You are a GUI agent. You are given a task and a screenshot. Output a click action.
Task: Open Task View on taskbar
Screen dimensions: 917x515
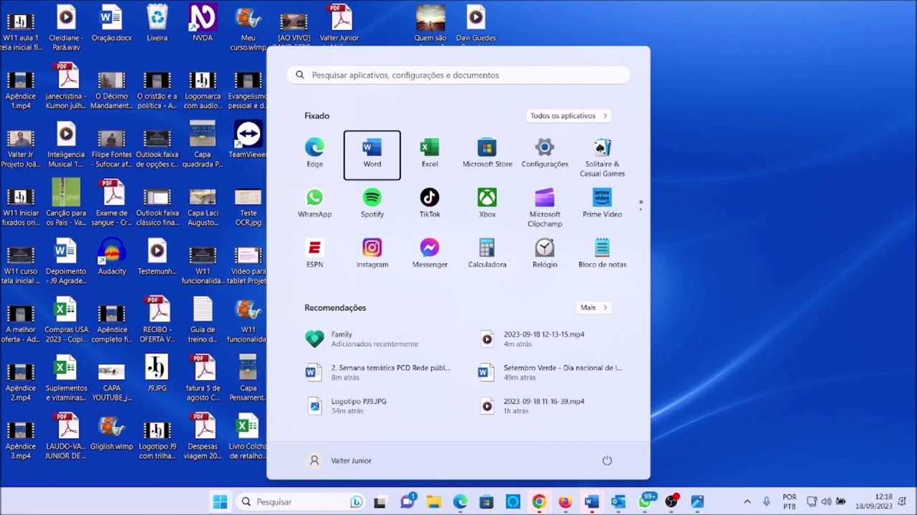point(380,501)
